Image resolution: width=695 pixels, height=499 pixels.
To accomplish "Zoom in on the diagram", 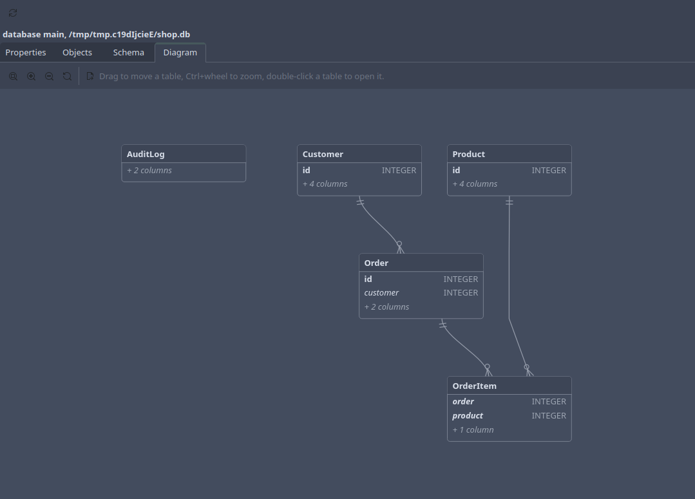I will coord(32,76).
